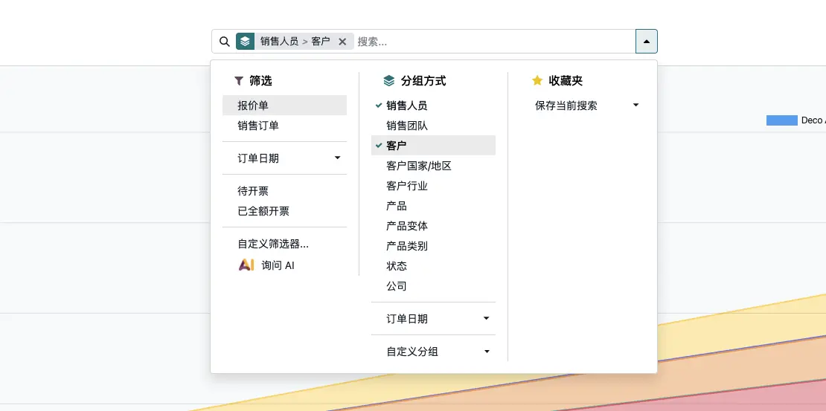Viewport: 826px width, 411px height.
Task: Click the star icon beside 收藏夹
Action: tap(537, 80)
